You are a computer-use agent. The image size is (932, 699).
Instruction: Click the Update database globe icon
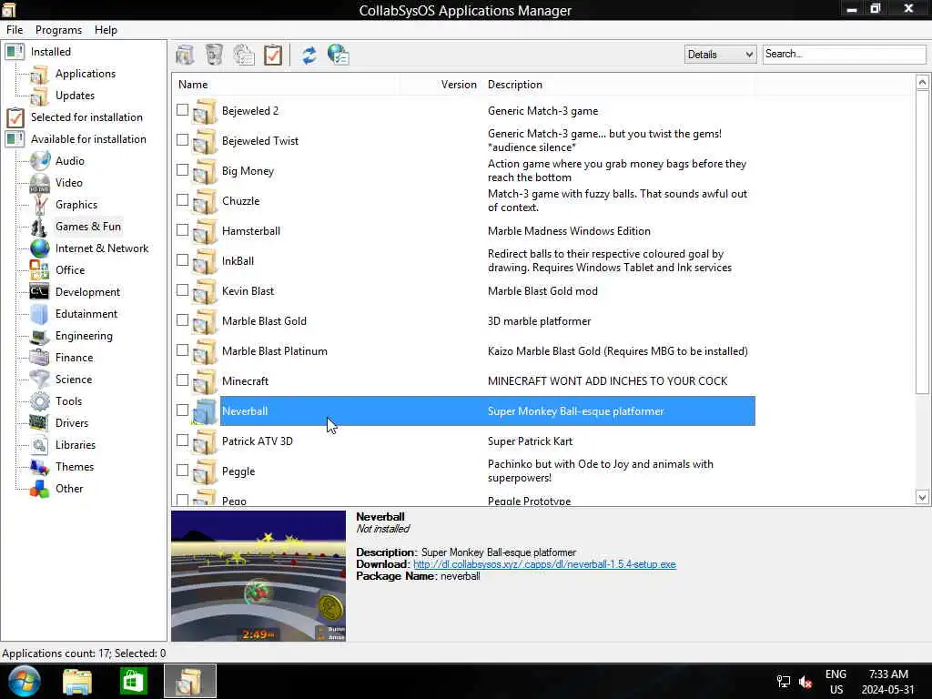click(339, 55)
